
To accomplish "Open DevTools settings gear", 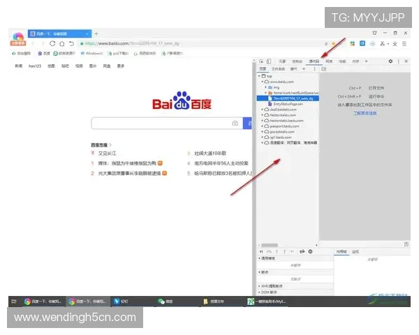I will [390, 61].
